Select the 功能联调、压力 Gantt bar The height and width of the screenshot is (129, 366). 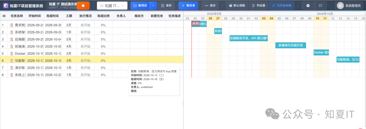[348, 59]
